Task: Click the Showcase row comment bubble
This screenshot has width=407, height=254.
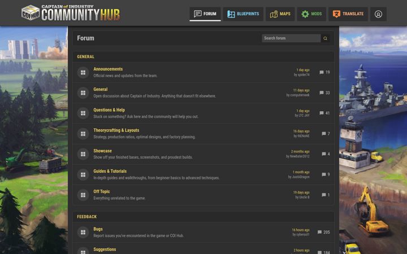Action: (324, 154)
